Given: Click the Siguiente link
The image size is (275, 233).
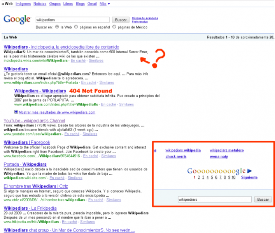Looking at the screenshot, I should 249,177.
